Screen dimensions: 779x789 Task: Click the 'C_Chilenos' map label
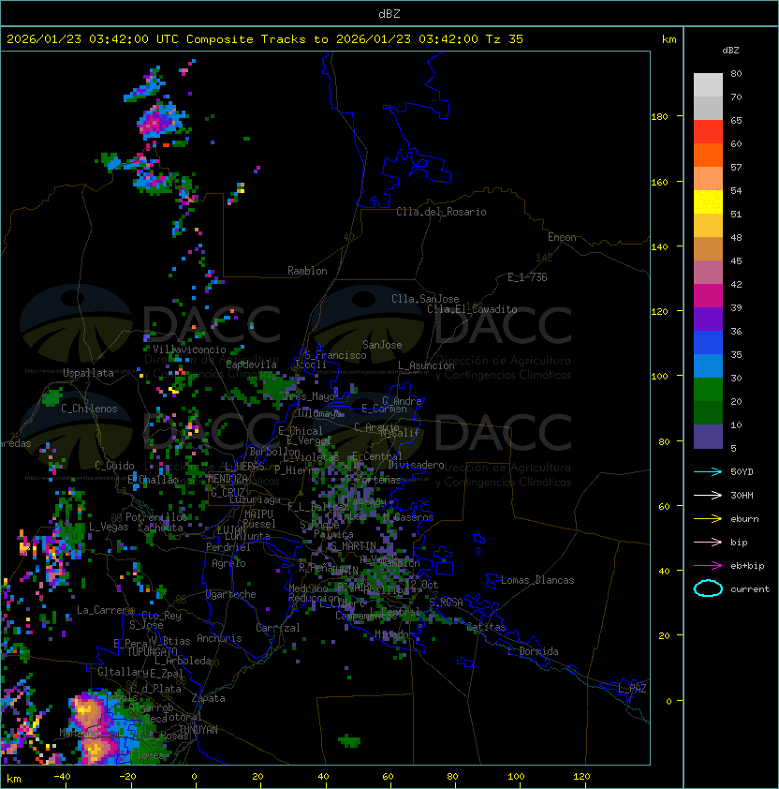89,409
